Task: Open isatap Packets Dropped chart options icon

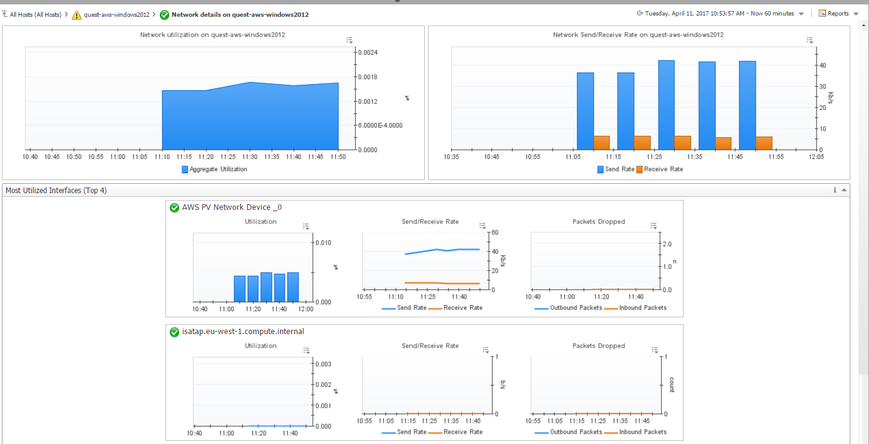Action: [x=653, y=350]
